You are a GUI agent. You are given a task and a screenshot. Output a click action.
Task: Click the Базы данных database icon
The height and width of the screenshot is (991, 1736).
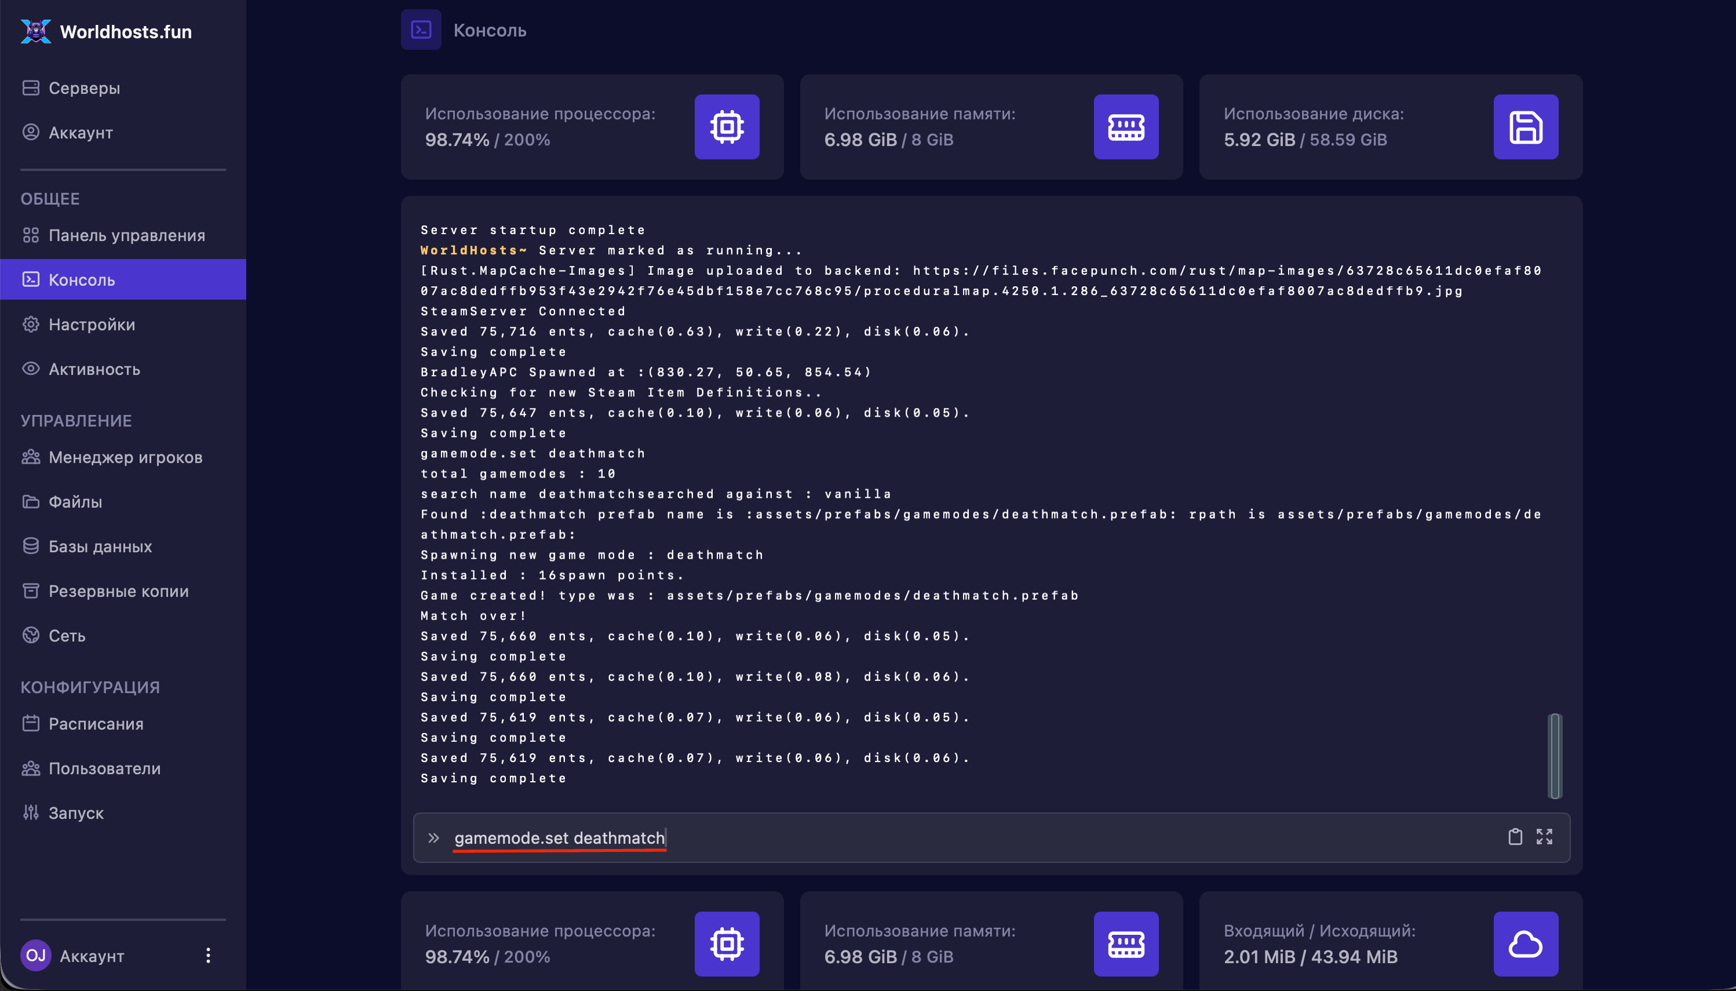(31, 546)
